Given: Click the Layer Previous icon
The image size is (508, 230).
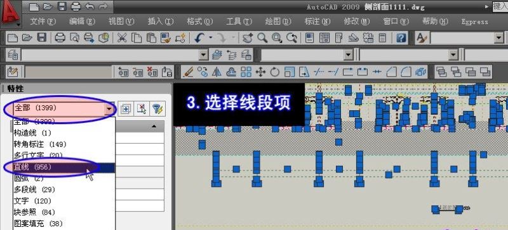Looking at the screenshot, I should coord(232,54).
